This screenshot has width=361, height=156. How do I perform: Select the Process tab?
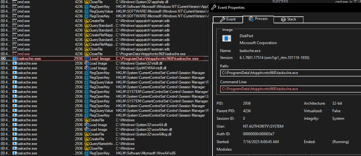coord(258,19)
